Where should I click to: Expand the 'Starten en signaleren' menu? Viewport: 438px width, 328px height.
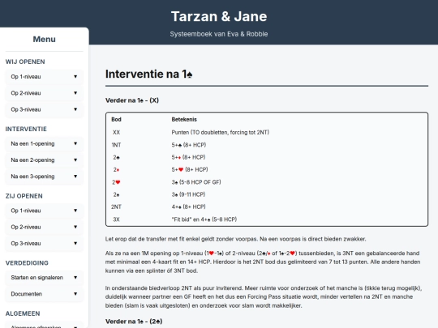[x=44, y=278]
